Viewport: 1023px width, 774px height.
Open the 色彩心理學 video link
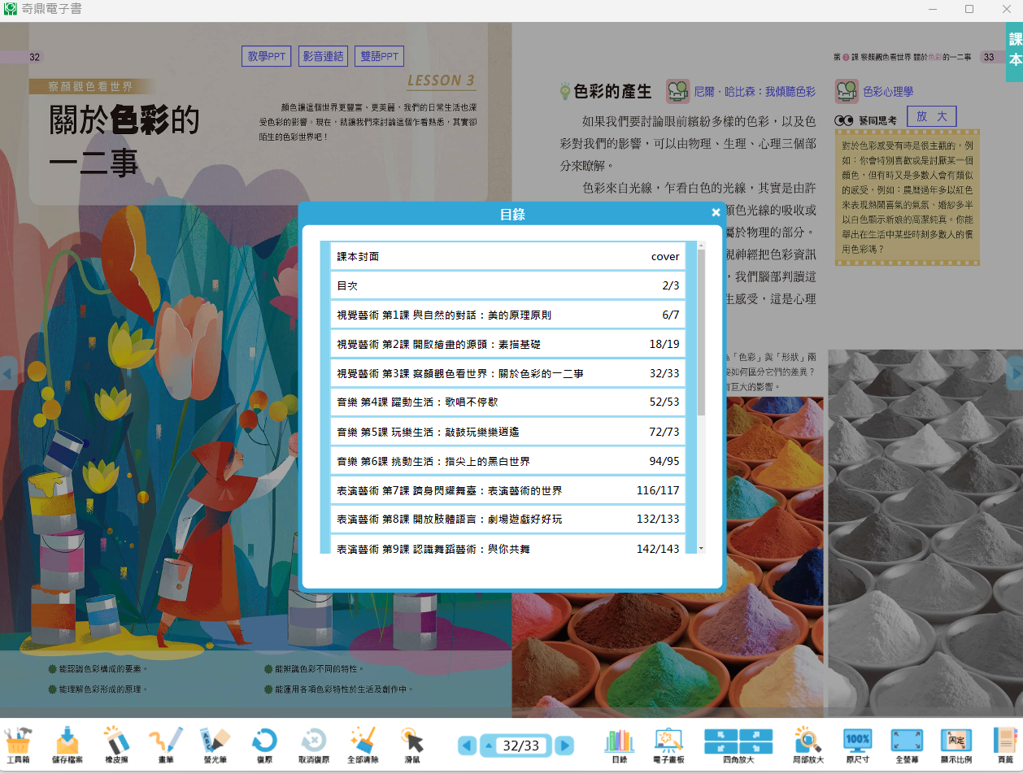[x=888, y=92]
